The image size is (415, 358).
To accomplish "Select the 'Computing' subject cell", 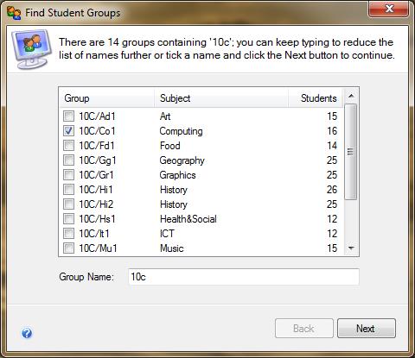I will pyautogui.click(x=181, y=131).
